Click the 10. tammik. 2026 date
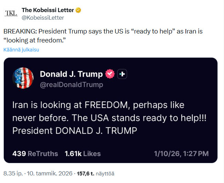The height and width of the screenshot is (183, 224). point(48,173)
